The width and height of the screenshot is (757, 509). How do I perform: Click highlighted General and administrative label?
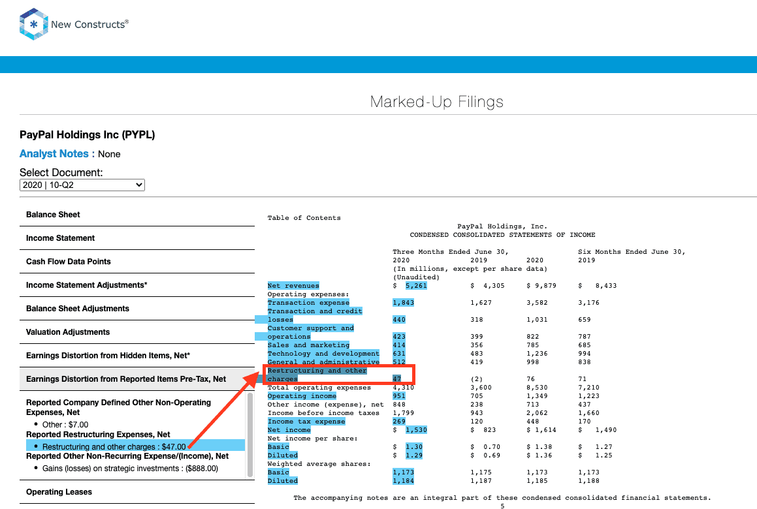[x=323, y=362]
